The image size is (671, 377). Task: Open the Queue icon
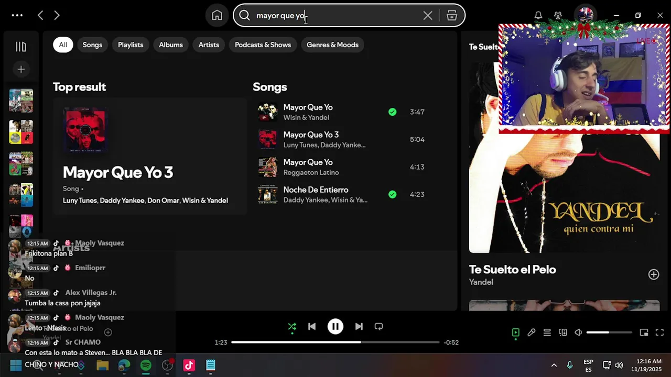547,332
